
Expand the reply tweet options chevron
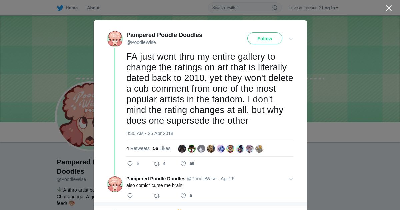click(291, 179)
